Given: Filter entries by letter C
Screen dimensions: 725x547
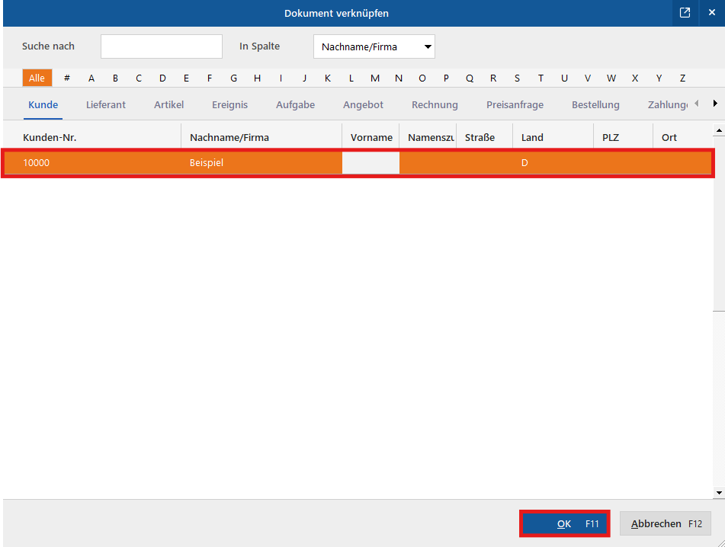Looking at the screenshot, I should click(x=139, y=78).
